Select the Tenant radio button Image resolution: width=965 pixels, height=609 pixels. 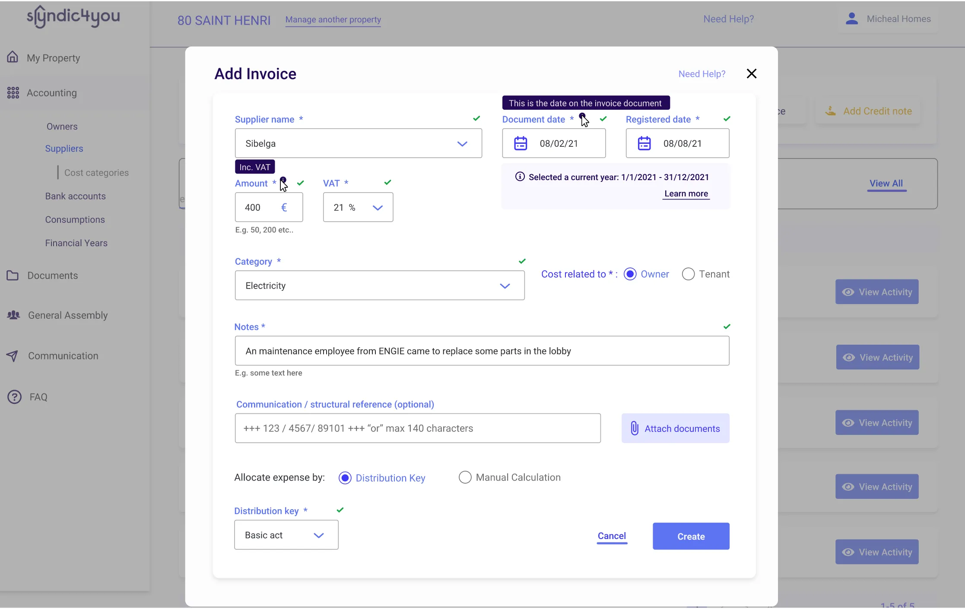[x=688, y=274]
